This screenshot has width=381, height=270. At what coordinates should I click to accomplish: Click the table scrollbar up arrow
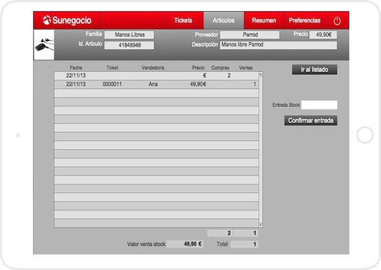261,74
